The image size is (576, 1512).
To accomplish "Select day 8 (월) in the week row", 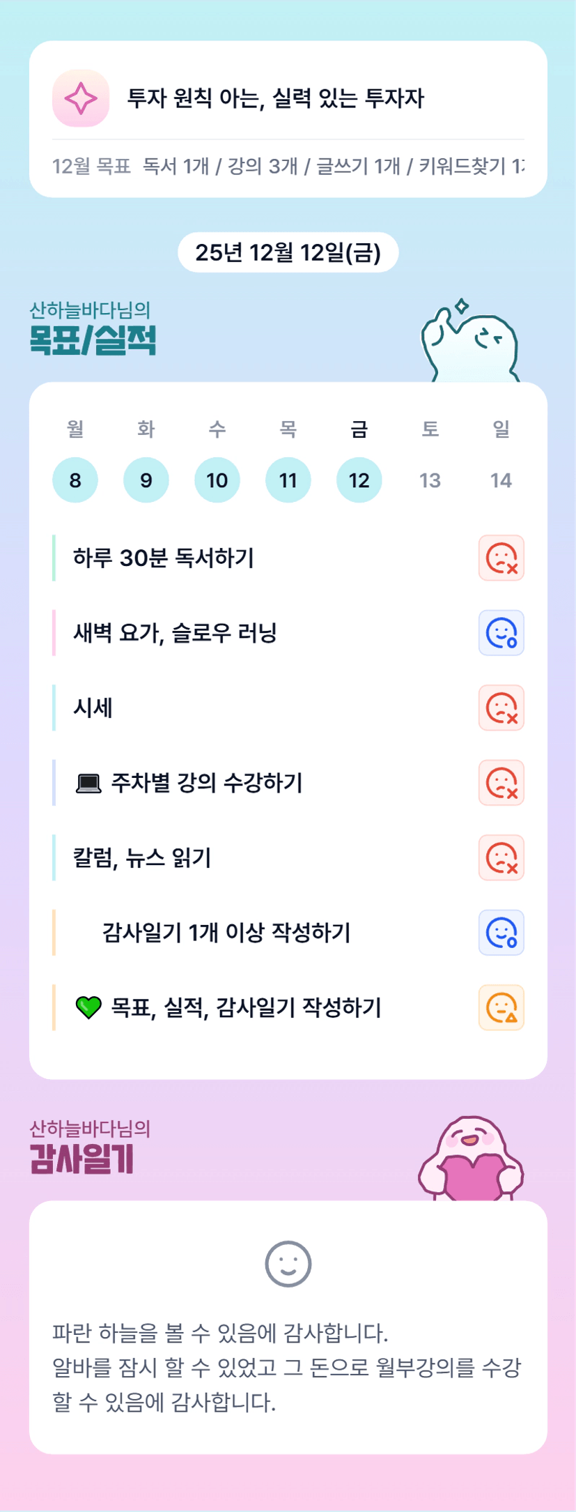I will point(75,480).
